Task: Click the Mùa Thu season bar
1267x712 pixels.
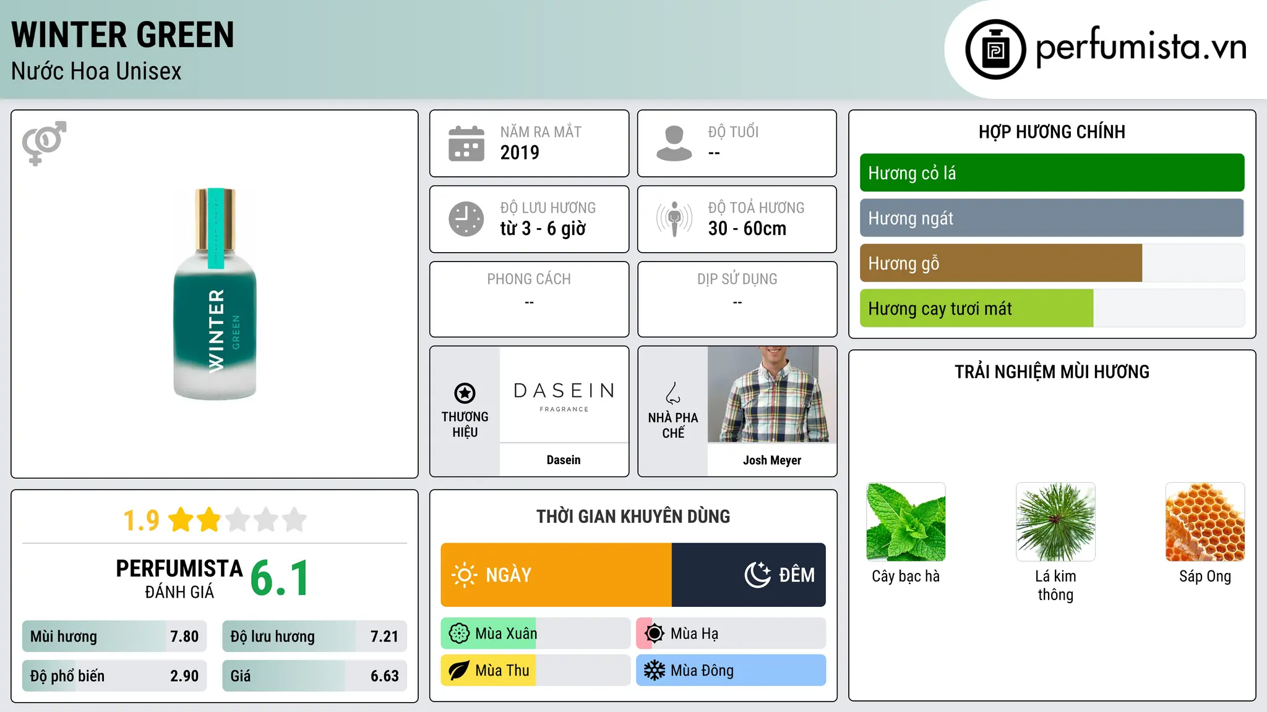Action: [x=535, y=671]
